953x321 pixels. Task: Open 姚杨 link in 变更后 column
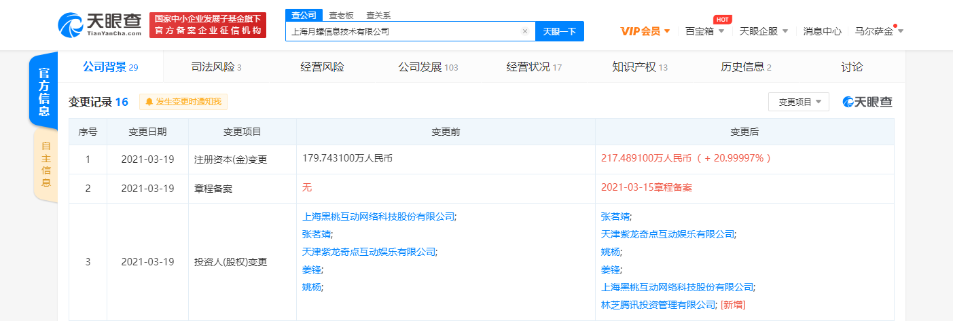point(611,252)
